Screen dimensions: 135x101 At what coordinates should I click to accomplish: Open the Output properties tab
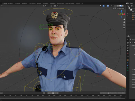(x=128, y=45)
